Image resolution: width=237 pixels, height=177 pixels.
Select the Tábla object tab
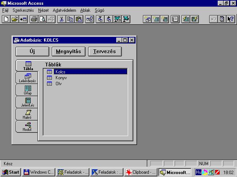(27, 66)
